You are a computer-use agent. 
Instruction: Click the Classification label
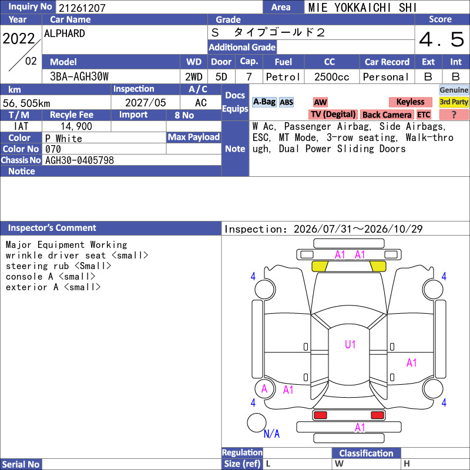pos(366,453)
